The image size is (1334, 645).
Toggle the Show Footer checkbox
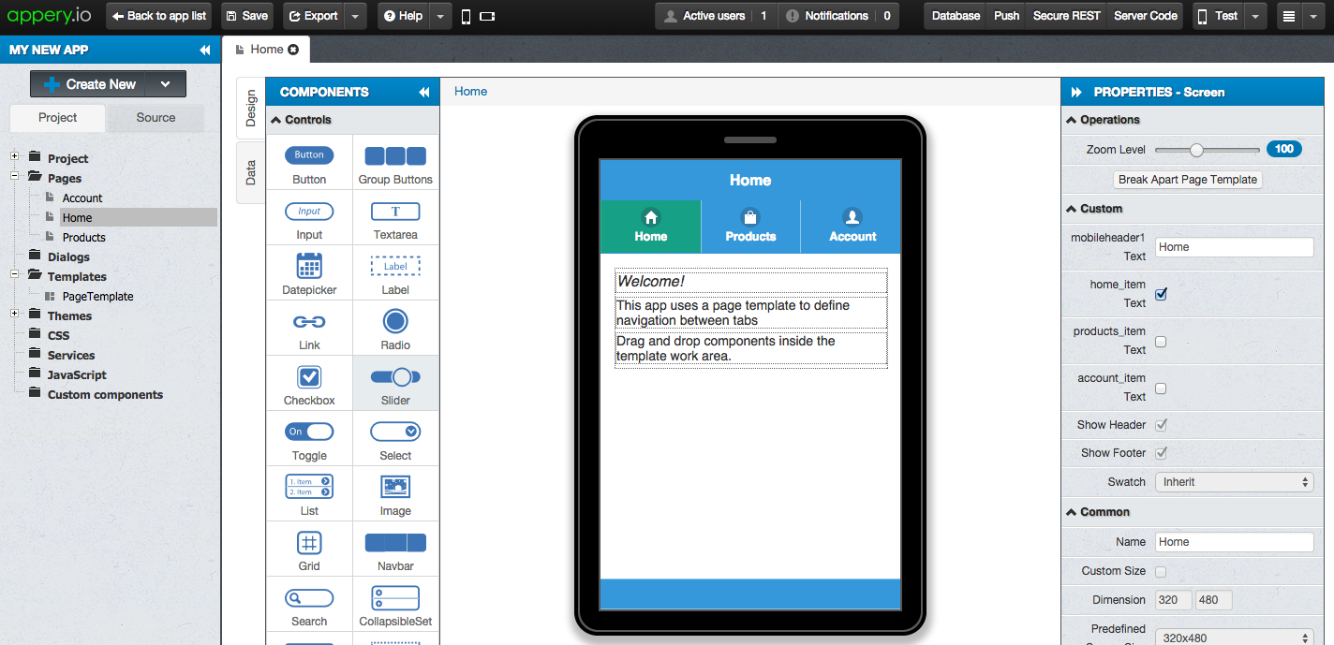pos(1162,453)
